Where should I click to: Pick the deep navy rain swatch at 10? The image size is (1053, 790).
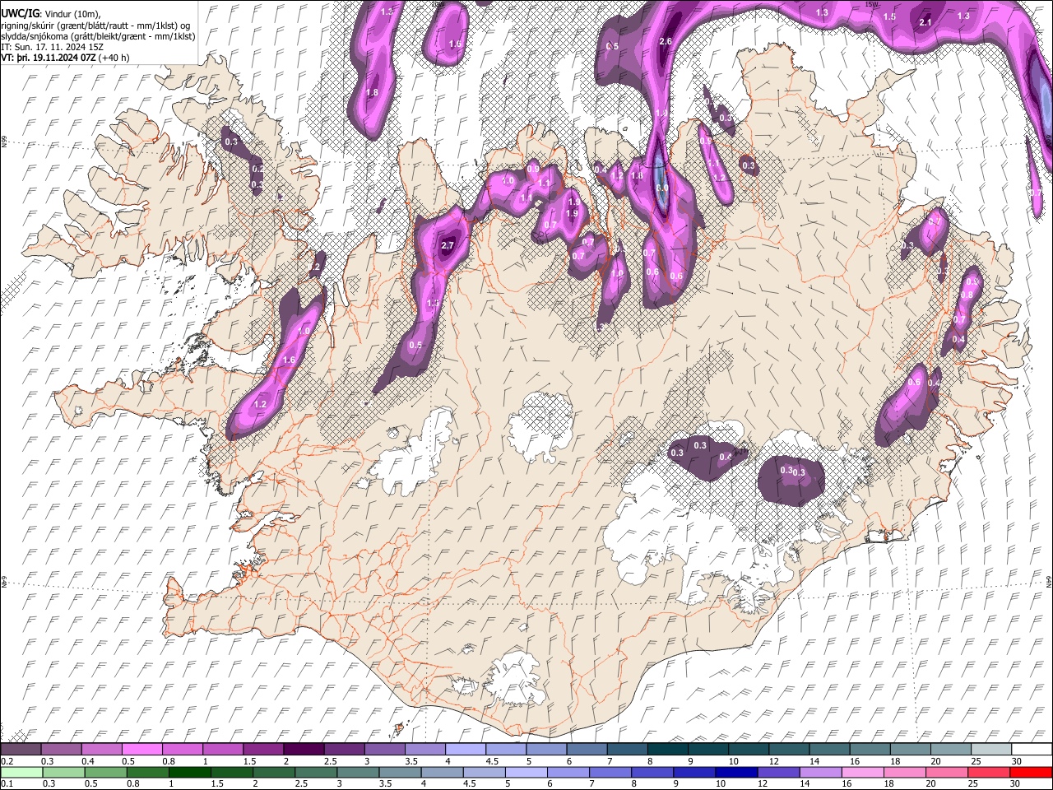[x=736, y=772]
